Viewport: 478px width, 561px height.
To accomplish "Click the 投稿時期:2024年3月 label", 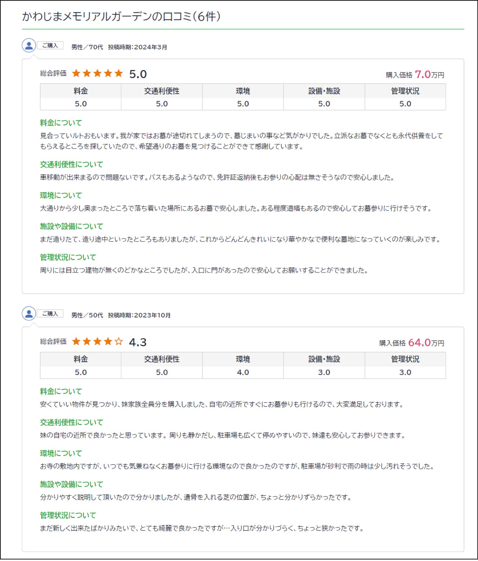I will 138,47.
